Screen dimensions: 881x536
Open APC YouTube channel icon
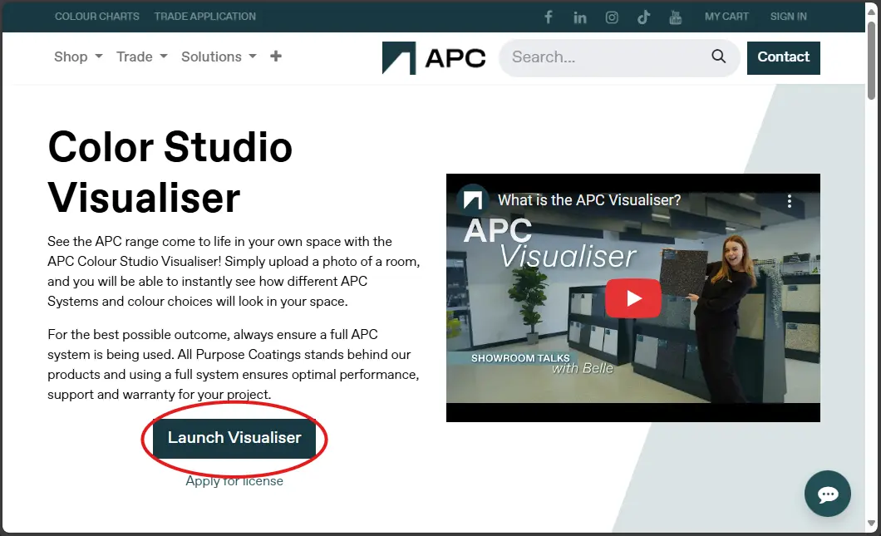pos(676,17)
